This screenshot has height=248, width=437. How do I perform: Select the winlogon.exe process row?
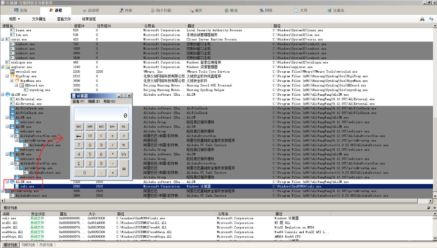click(217, 63)
